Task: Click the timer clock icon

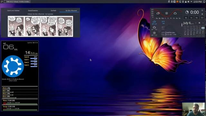Action: click(187, 12)
